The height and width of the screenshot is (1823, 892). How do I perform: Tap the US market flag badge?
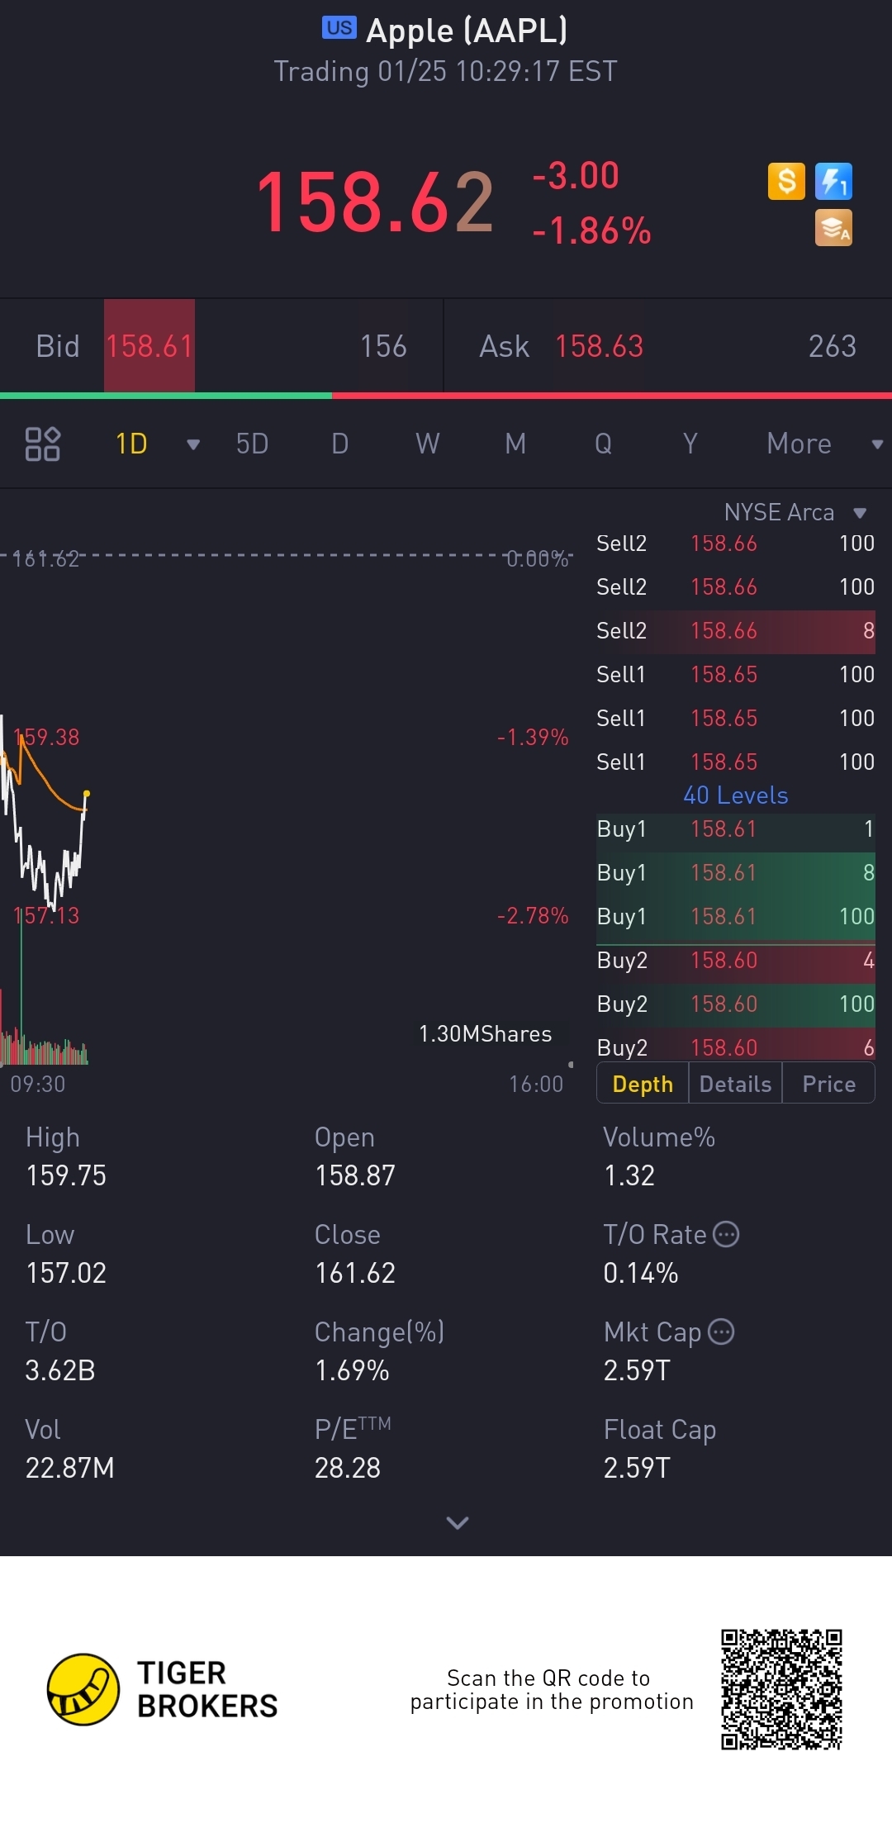pyautogui.click(x=339, y=28)
